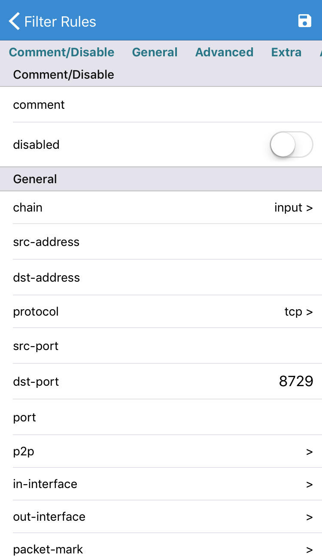Select the port field

[x=161, y=417]
